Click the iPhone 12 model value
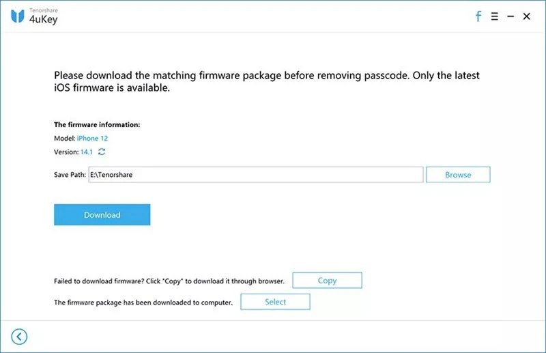The width and height of the screenshot is (546, 353). [89, 139]
